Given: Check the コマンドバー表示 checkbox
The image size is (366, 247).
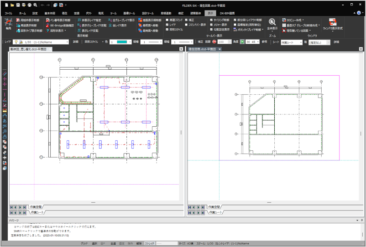Looking at the screenshot, I should 187,25.
